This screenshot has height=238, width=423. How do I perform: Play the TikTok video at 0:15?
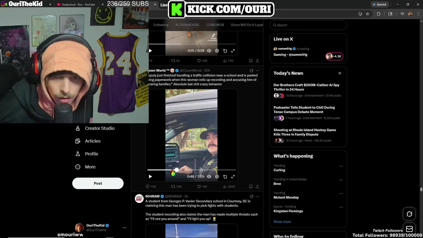pyautogui.click(x=150, y=51)
